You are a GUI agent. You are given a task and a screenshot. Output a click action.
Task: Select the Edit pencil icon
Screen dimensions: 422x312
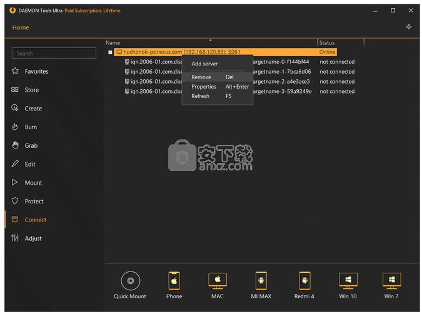click(15, 163)
